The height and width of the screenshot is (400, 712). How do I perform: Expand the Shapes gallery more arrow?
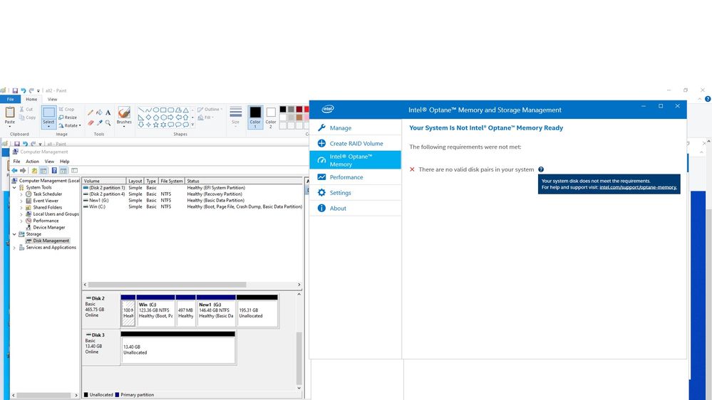click(192, 125)
